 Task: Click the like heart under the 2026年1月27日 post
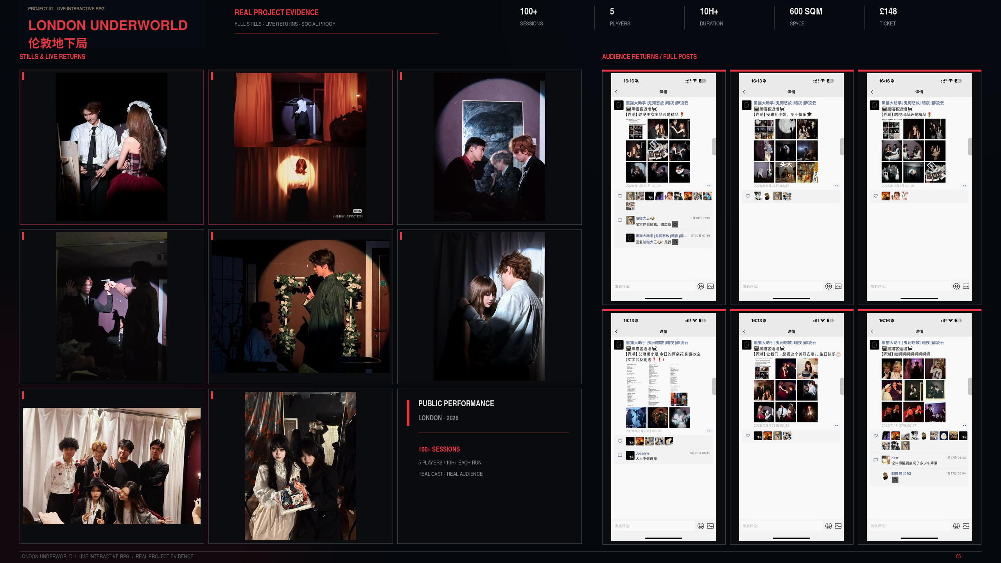click(876, 436)
